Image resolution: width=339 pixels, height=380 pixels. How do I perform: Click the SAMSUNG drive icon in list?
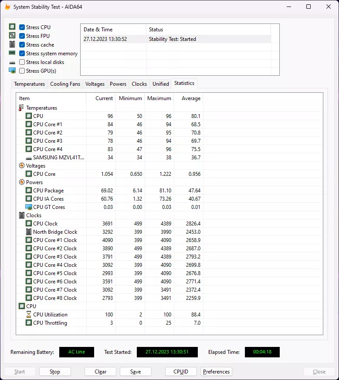(29, 158)
